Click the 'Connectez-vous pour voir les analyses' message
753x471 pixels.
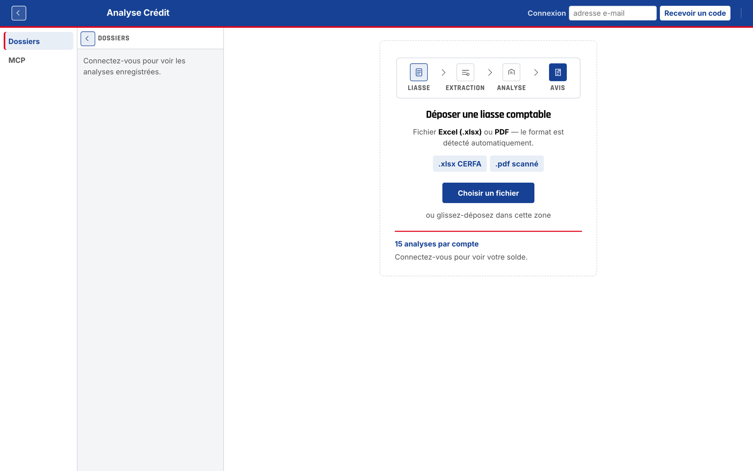pos(134,66)
